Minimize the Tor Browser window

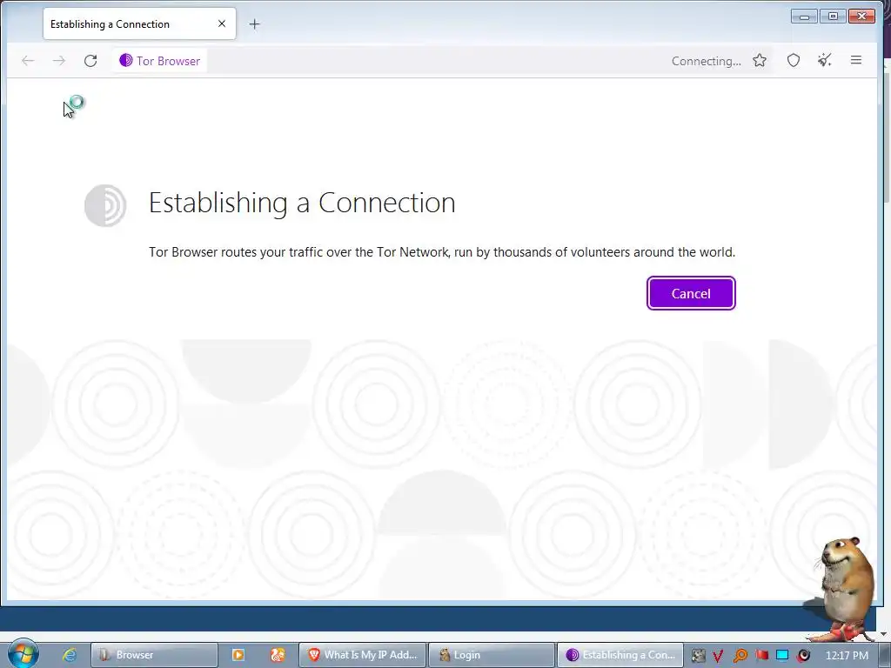tap(804, 17)
